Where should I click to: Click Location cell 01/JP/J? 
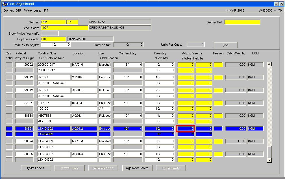tap(84, 103)
